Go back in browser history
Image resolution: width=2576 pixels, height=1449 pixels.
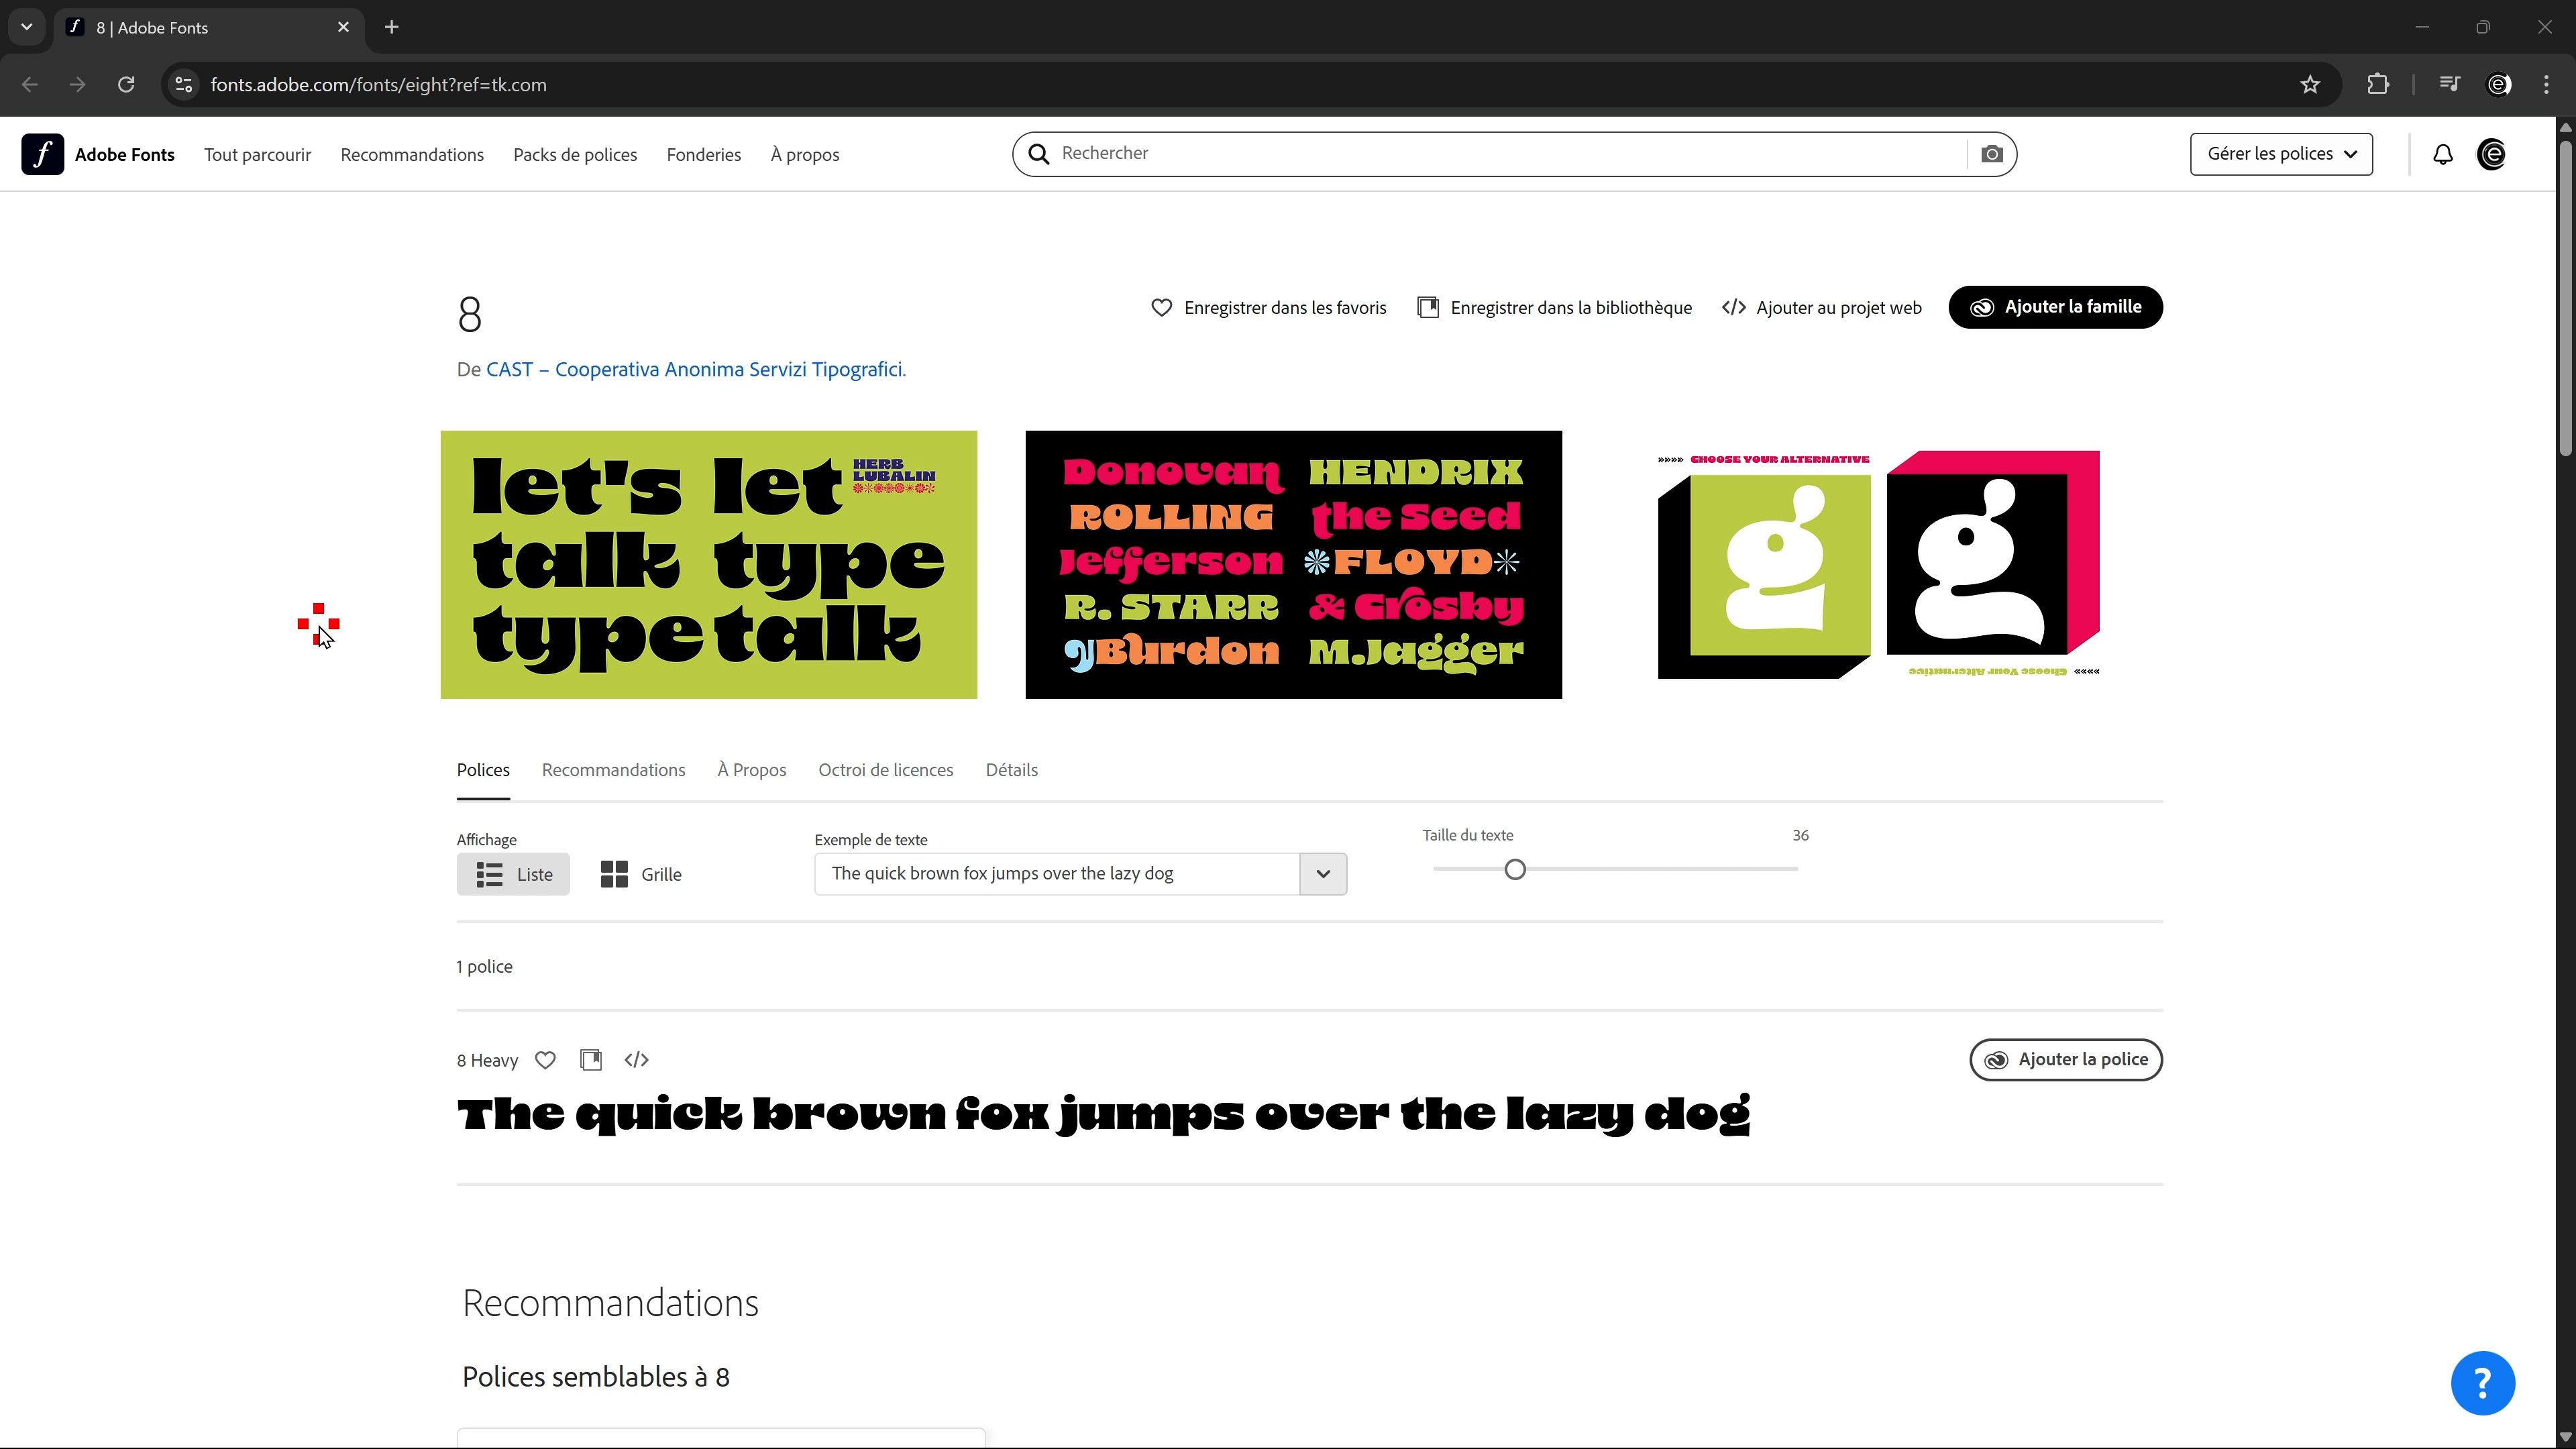30,85
